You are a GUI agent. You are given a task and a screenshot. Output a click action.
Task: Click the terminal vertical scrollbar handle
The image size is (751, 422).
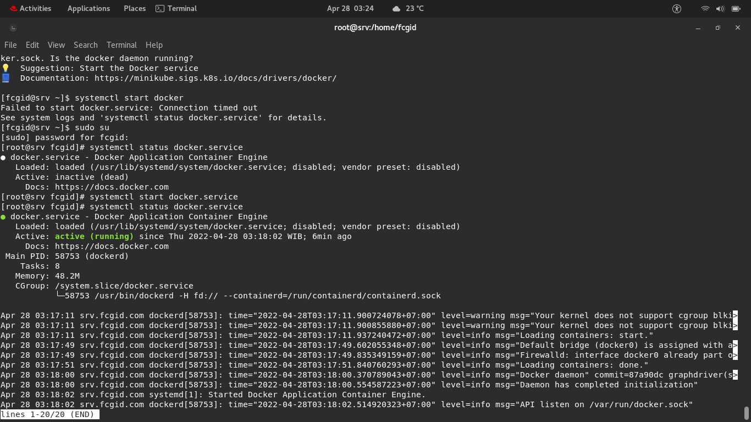[x=747, y=413]
